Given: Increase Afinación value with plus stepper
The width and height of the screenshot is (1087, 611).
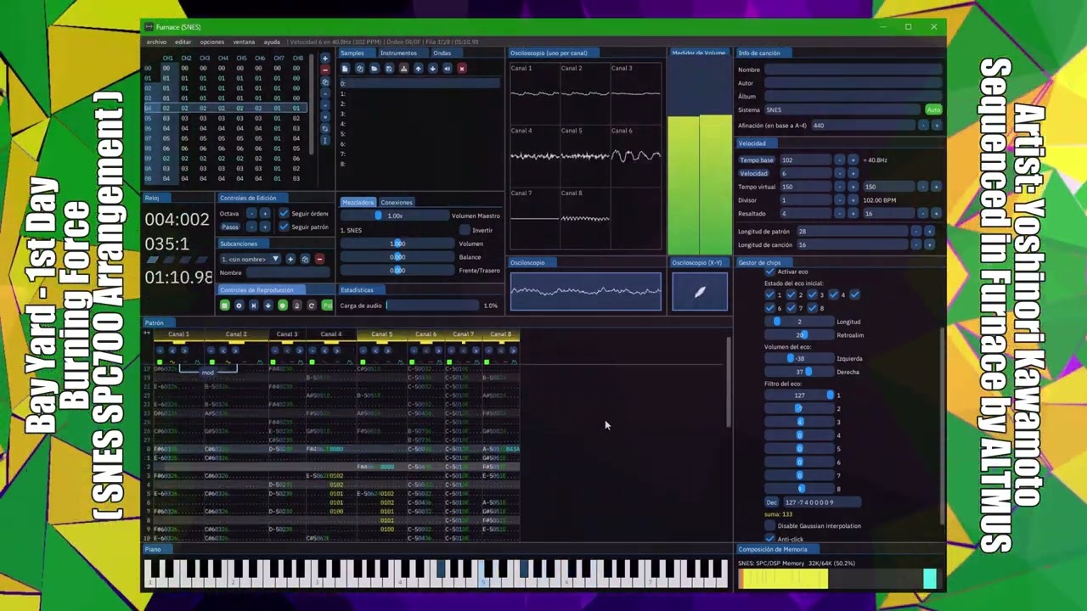Looking at the screenshot, I should pyautogui.click(x=937, y=125).
